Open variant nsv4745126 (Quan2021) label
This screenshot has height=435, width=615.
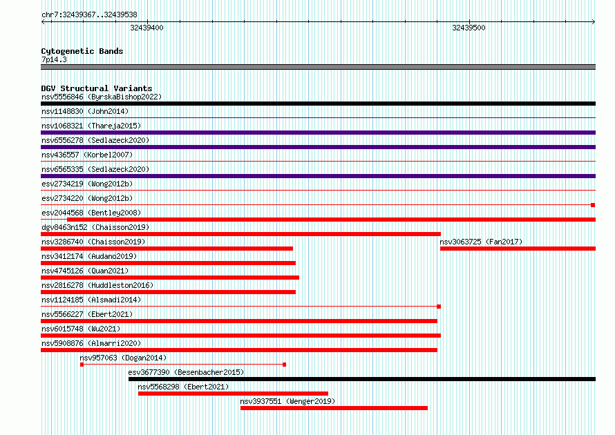coord(85,271)
